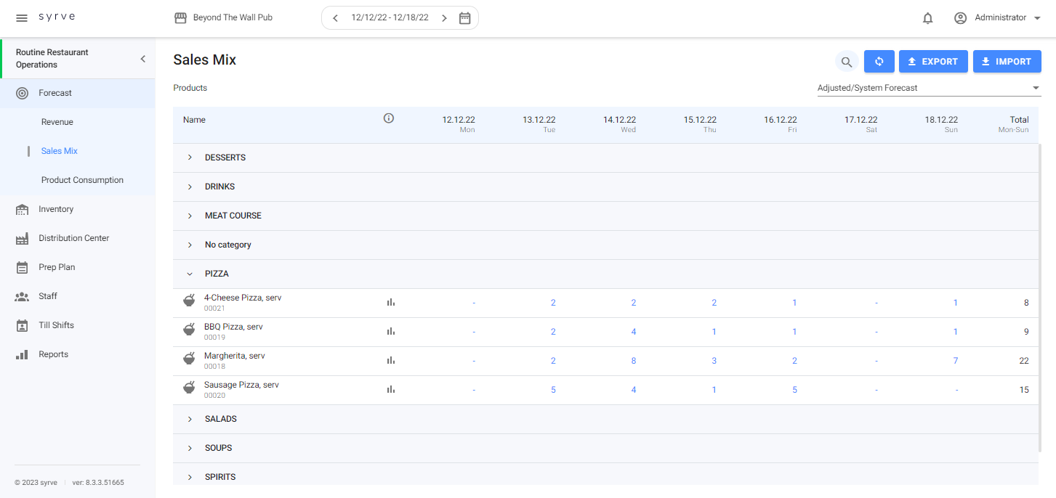Open the calendar date picker icon
Screen dimensions: 1056x498
[465, 18]
